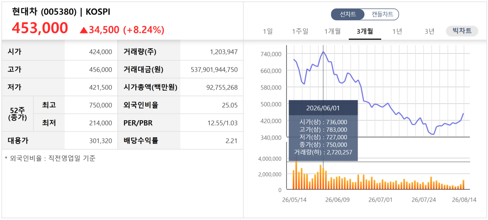Click the PER/PBR value 12.55/1.03
This screenshot has height=220, width=488.
222,123
